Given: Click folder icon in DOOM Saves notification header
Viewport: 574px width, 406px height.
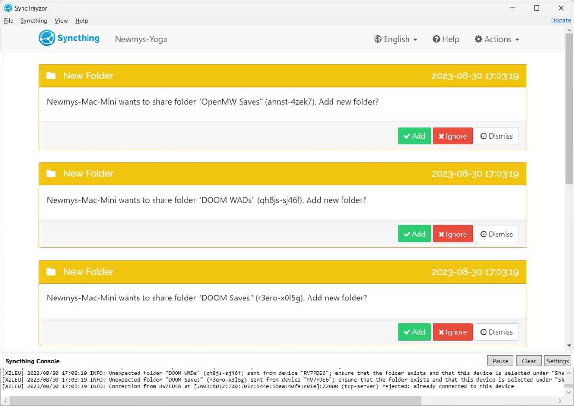Looking at the screenshot, I should pyautogui.click(x=51, y=272).
